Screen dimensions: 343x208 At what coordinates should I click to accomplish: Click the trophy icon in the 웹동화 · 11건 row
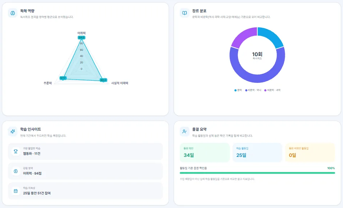coord(16,151)
